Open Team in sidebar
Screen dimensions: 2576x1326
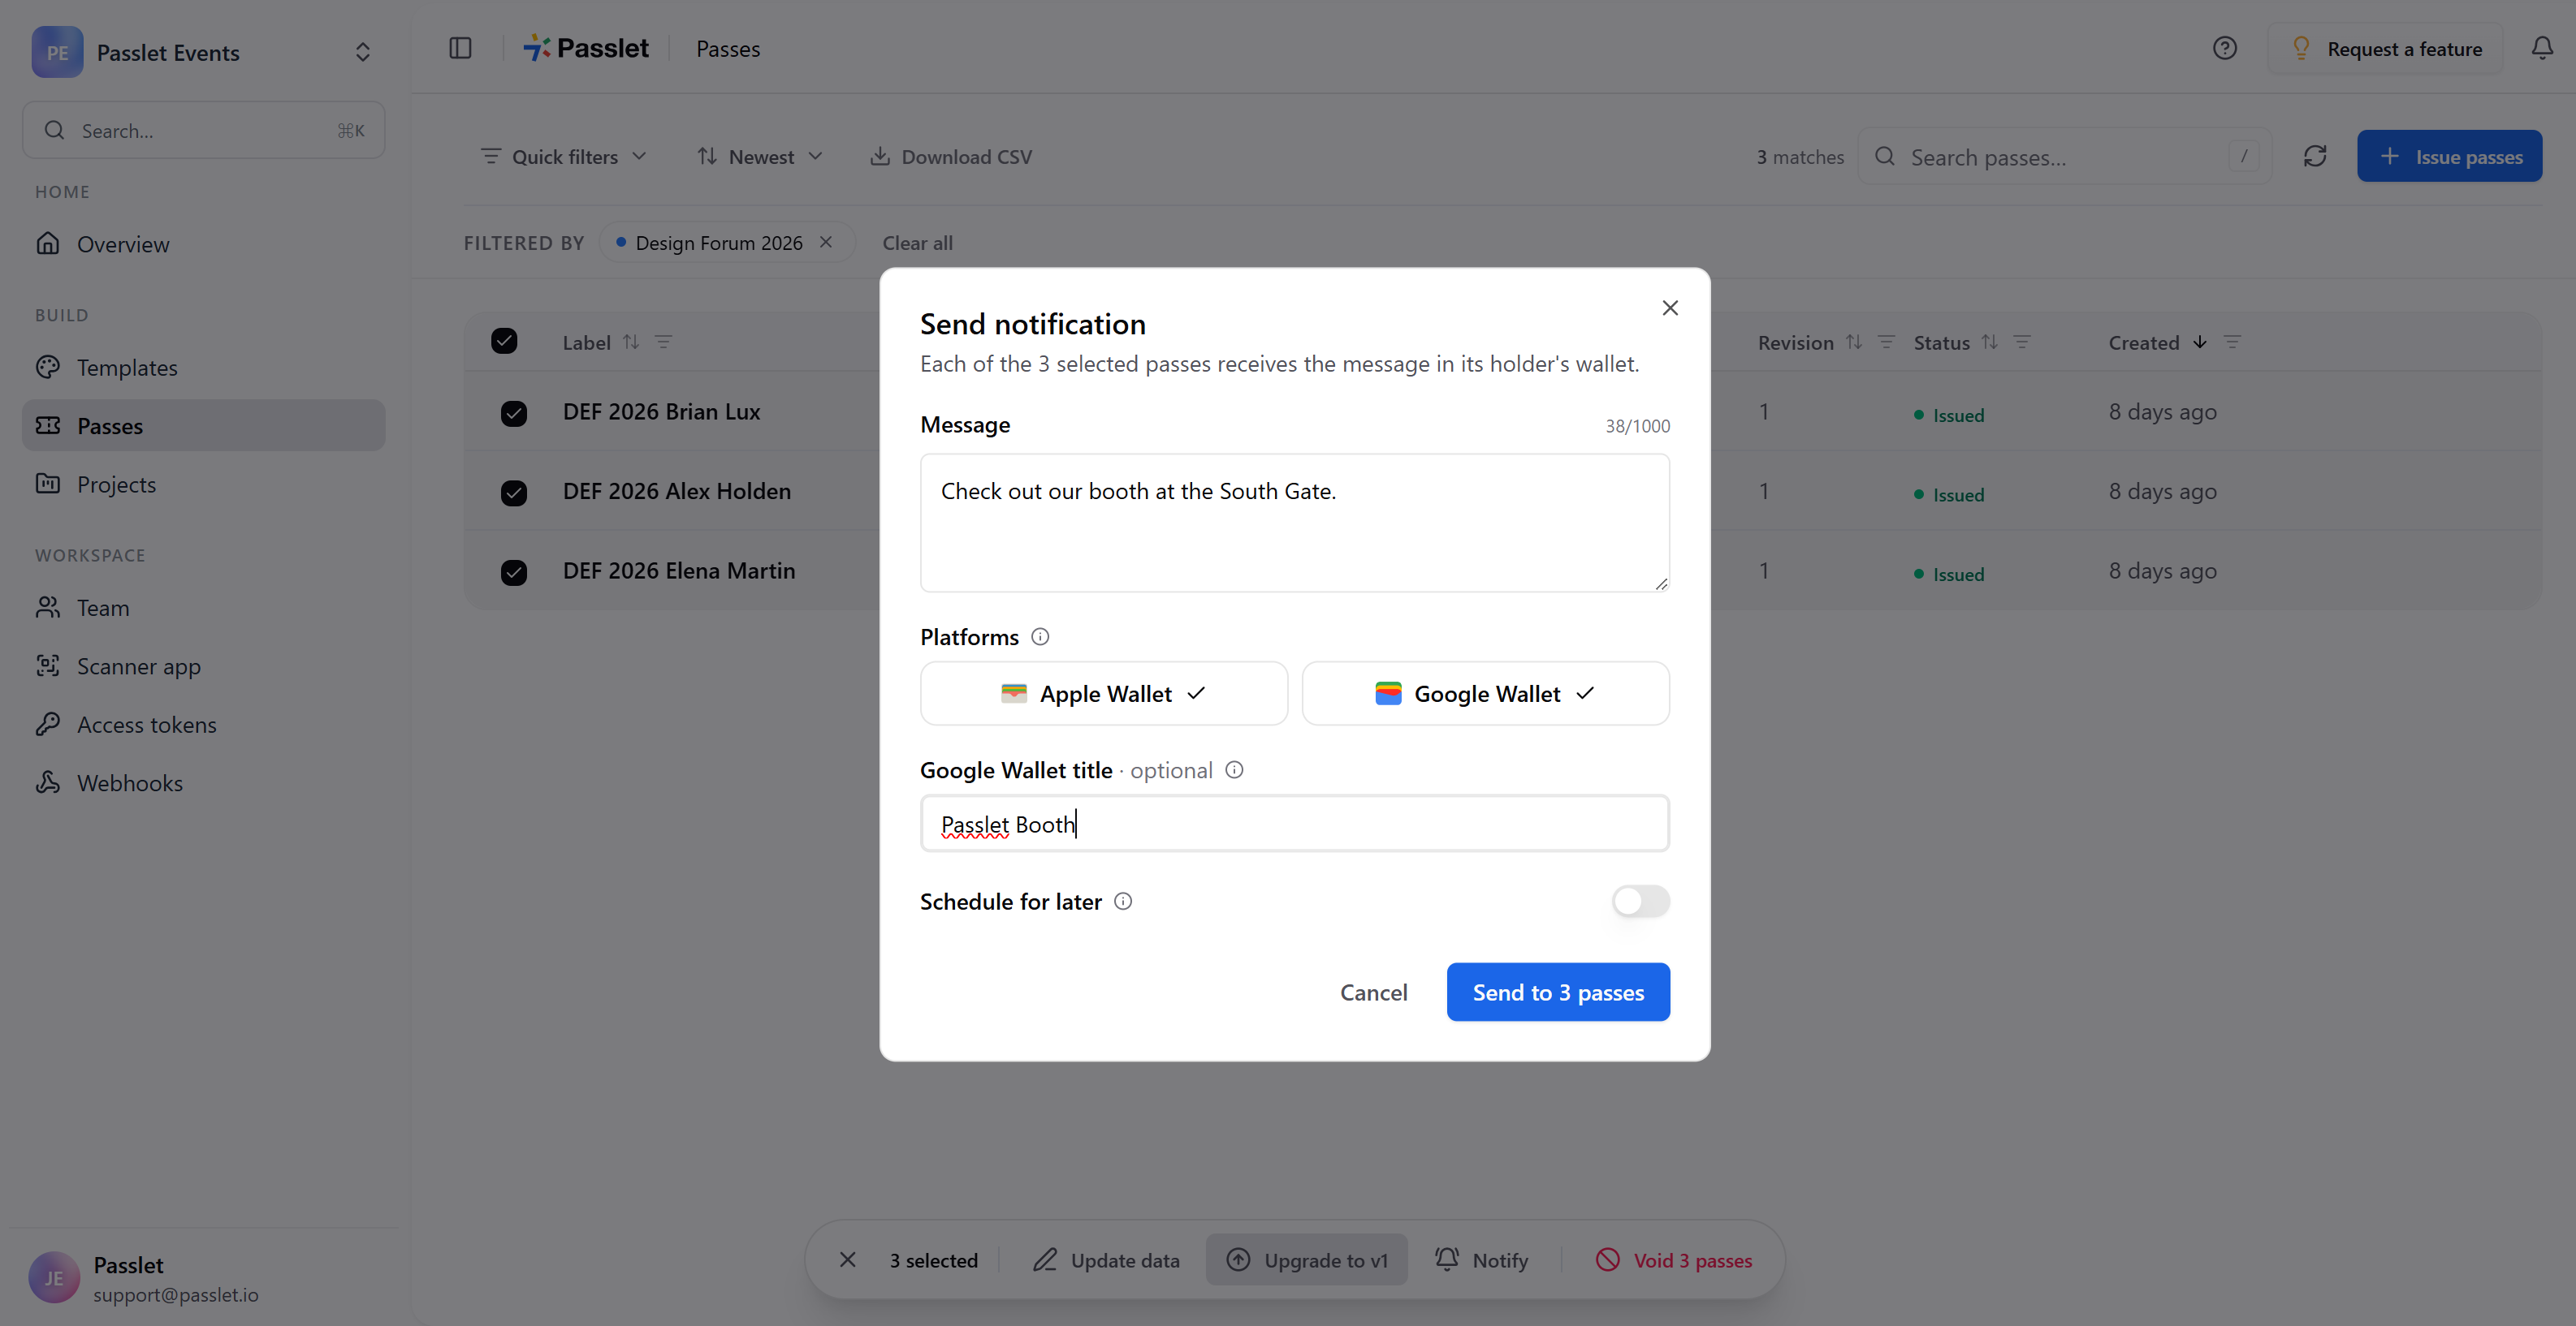[x=203, y=608]
